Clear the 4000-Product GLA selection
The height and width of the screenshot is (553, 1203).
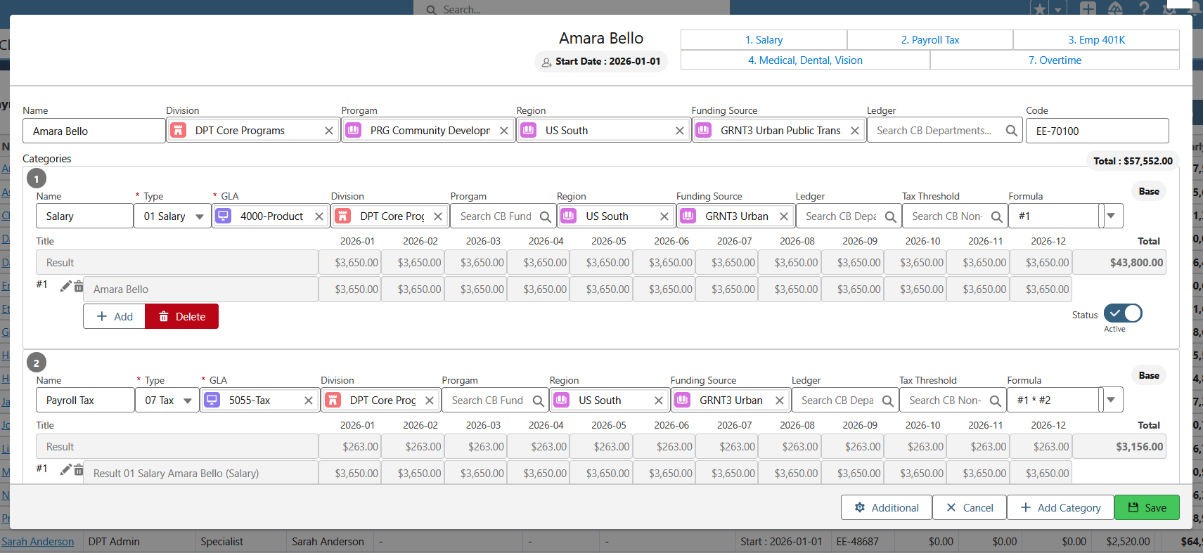(319, 216)
